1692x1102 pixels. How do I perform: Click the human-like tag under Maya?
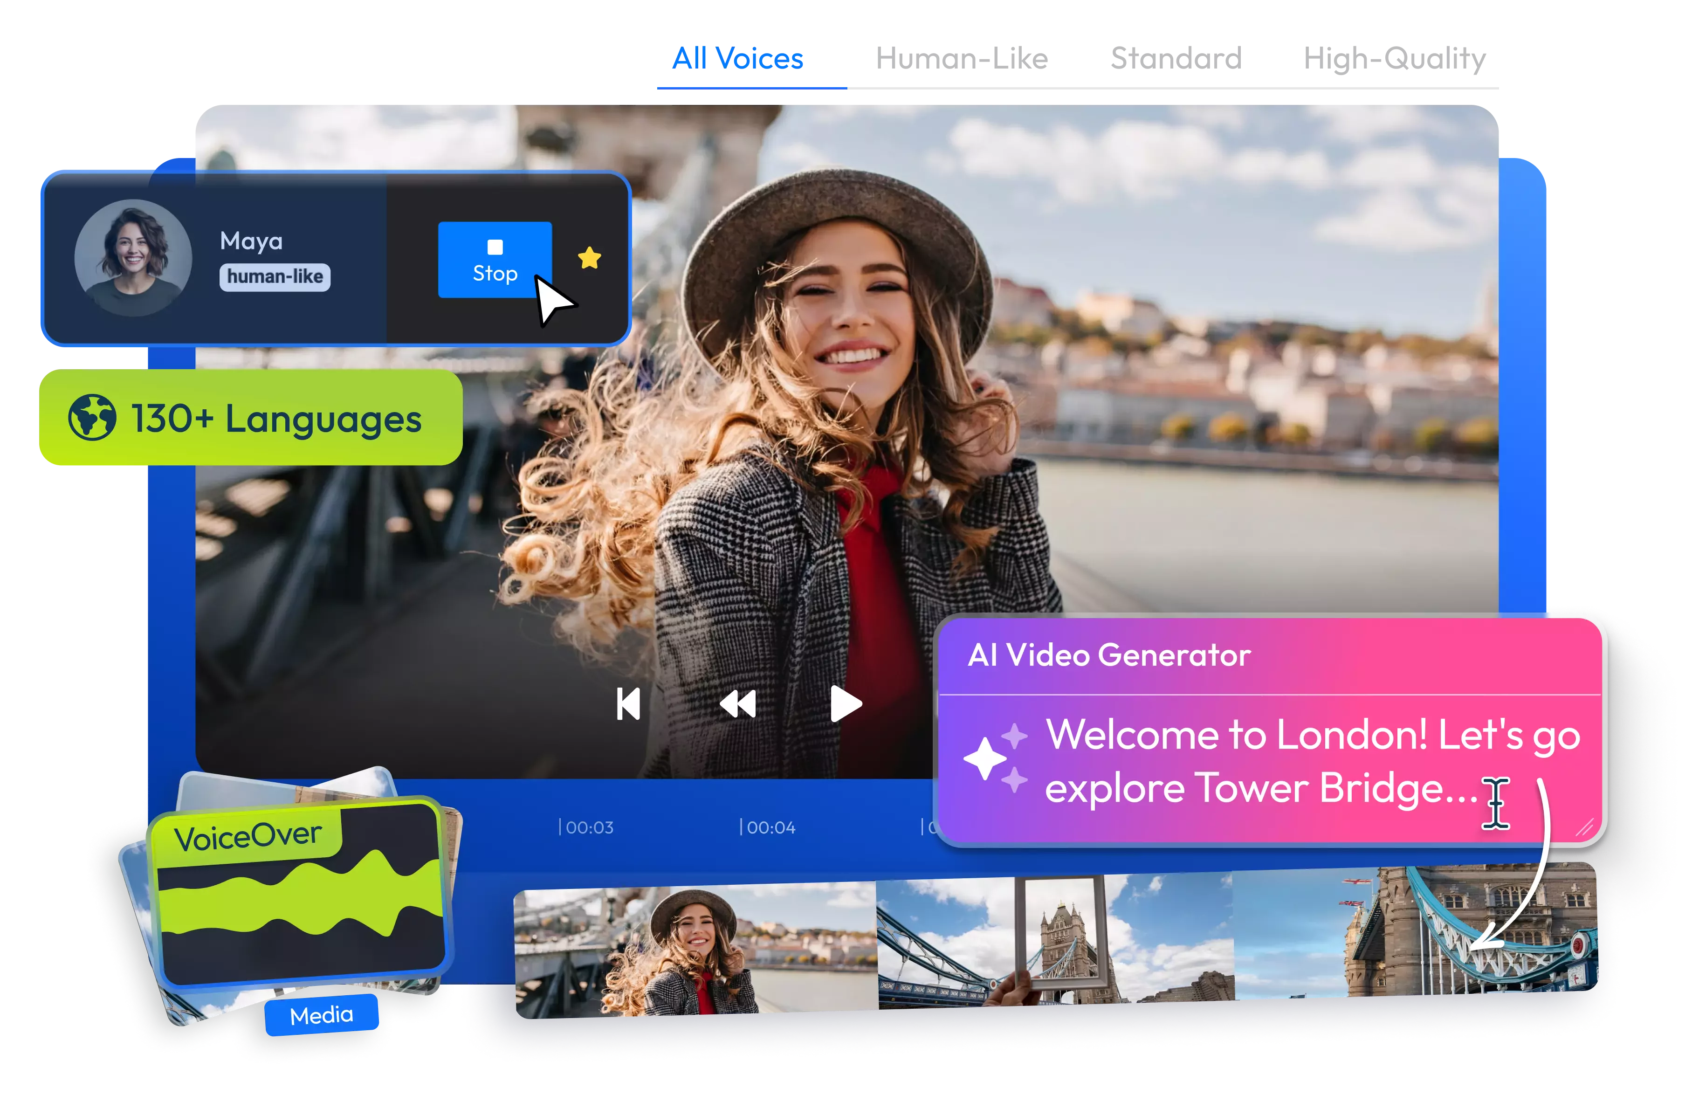[275, 276]
